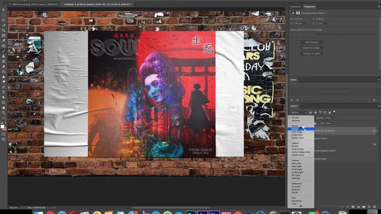
Task: Select the Hand tool
Action: coord(4,108)
